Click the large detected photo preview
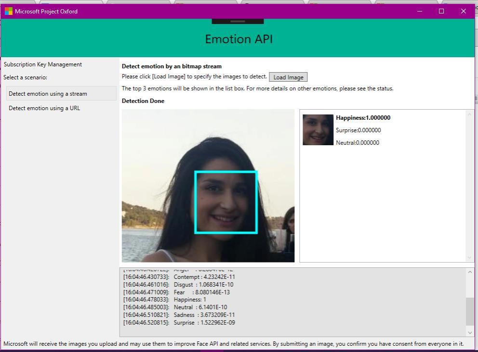This screenshot has width=478, height=352. (208, 186)
